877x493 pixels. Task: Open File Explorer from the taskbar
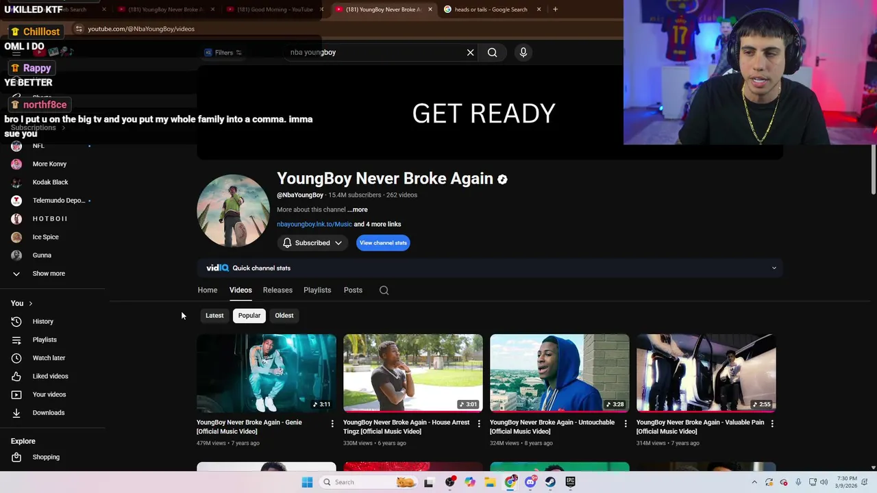pyautogui.click(x=490, y=482)
